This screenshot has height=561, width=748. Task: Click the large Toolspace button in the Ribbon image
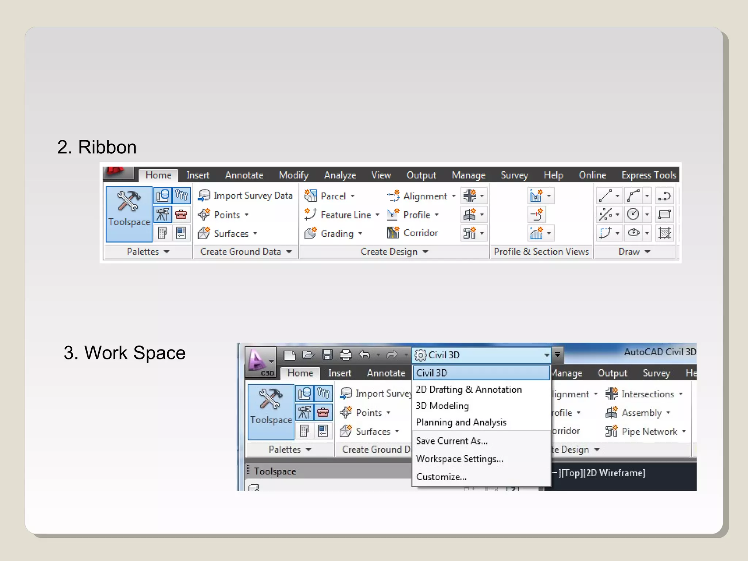click(x=129, y=214)
